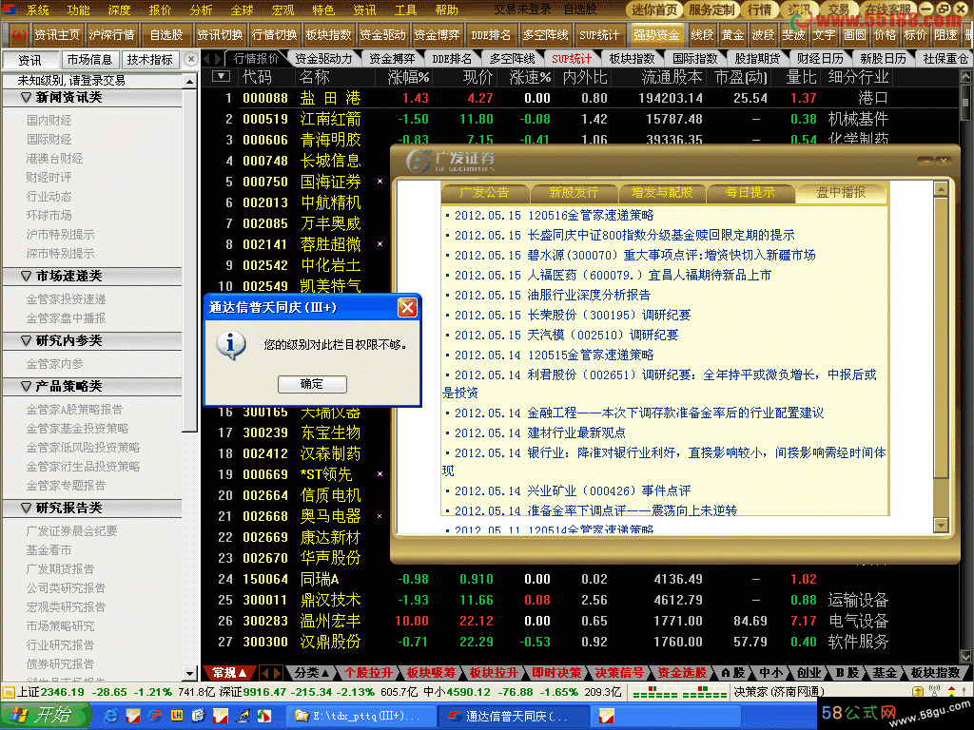Screen dimensions: 974x730
Task: Close the 通达信普天同庆 dialog with the red X
Action: tap(407, 307)
